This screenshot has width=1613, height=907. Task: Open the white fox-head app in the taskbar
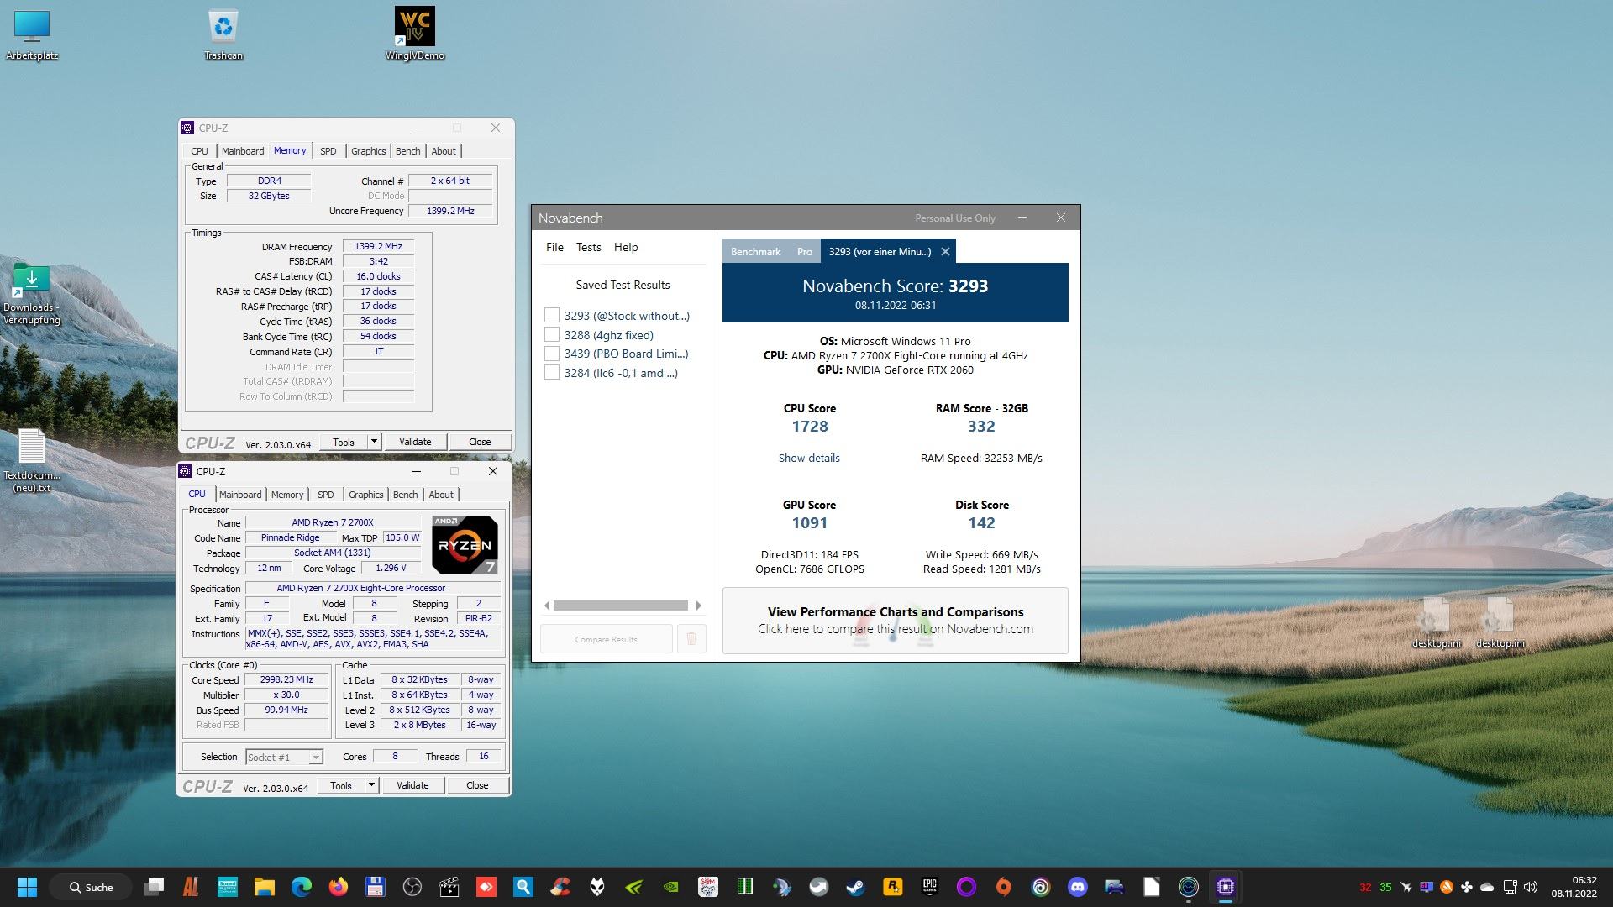pyautogui.click(x=597, y=887)
